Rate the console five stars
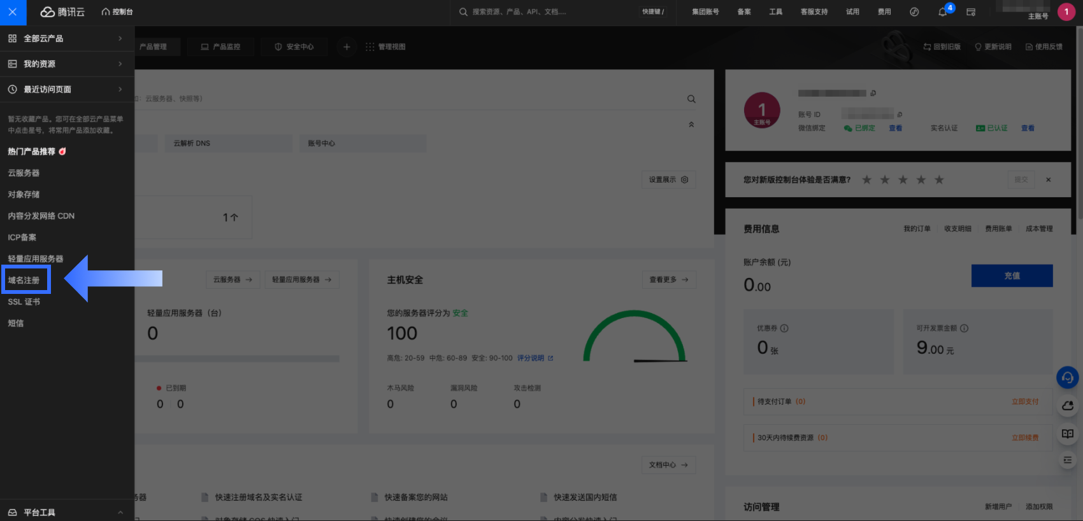 tap(939, 180)
